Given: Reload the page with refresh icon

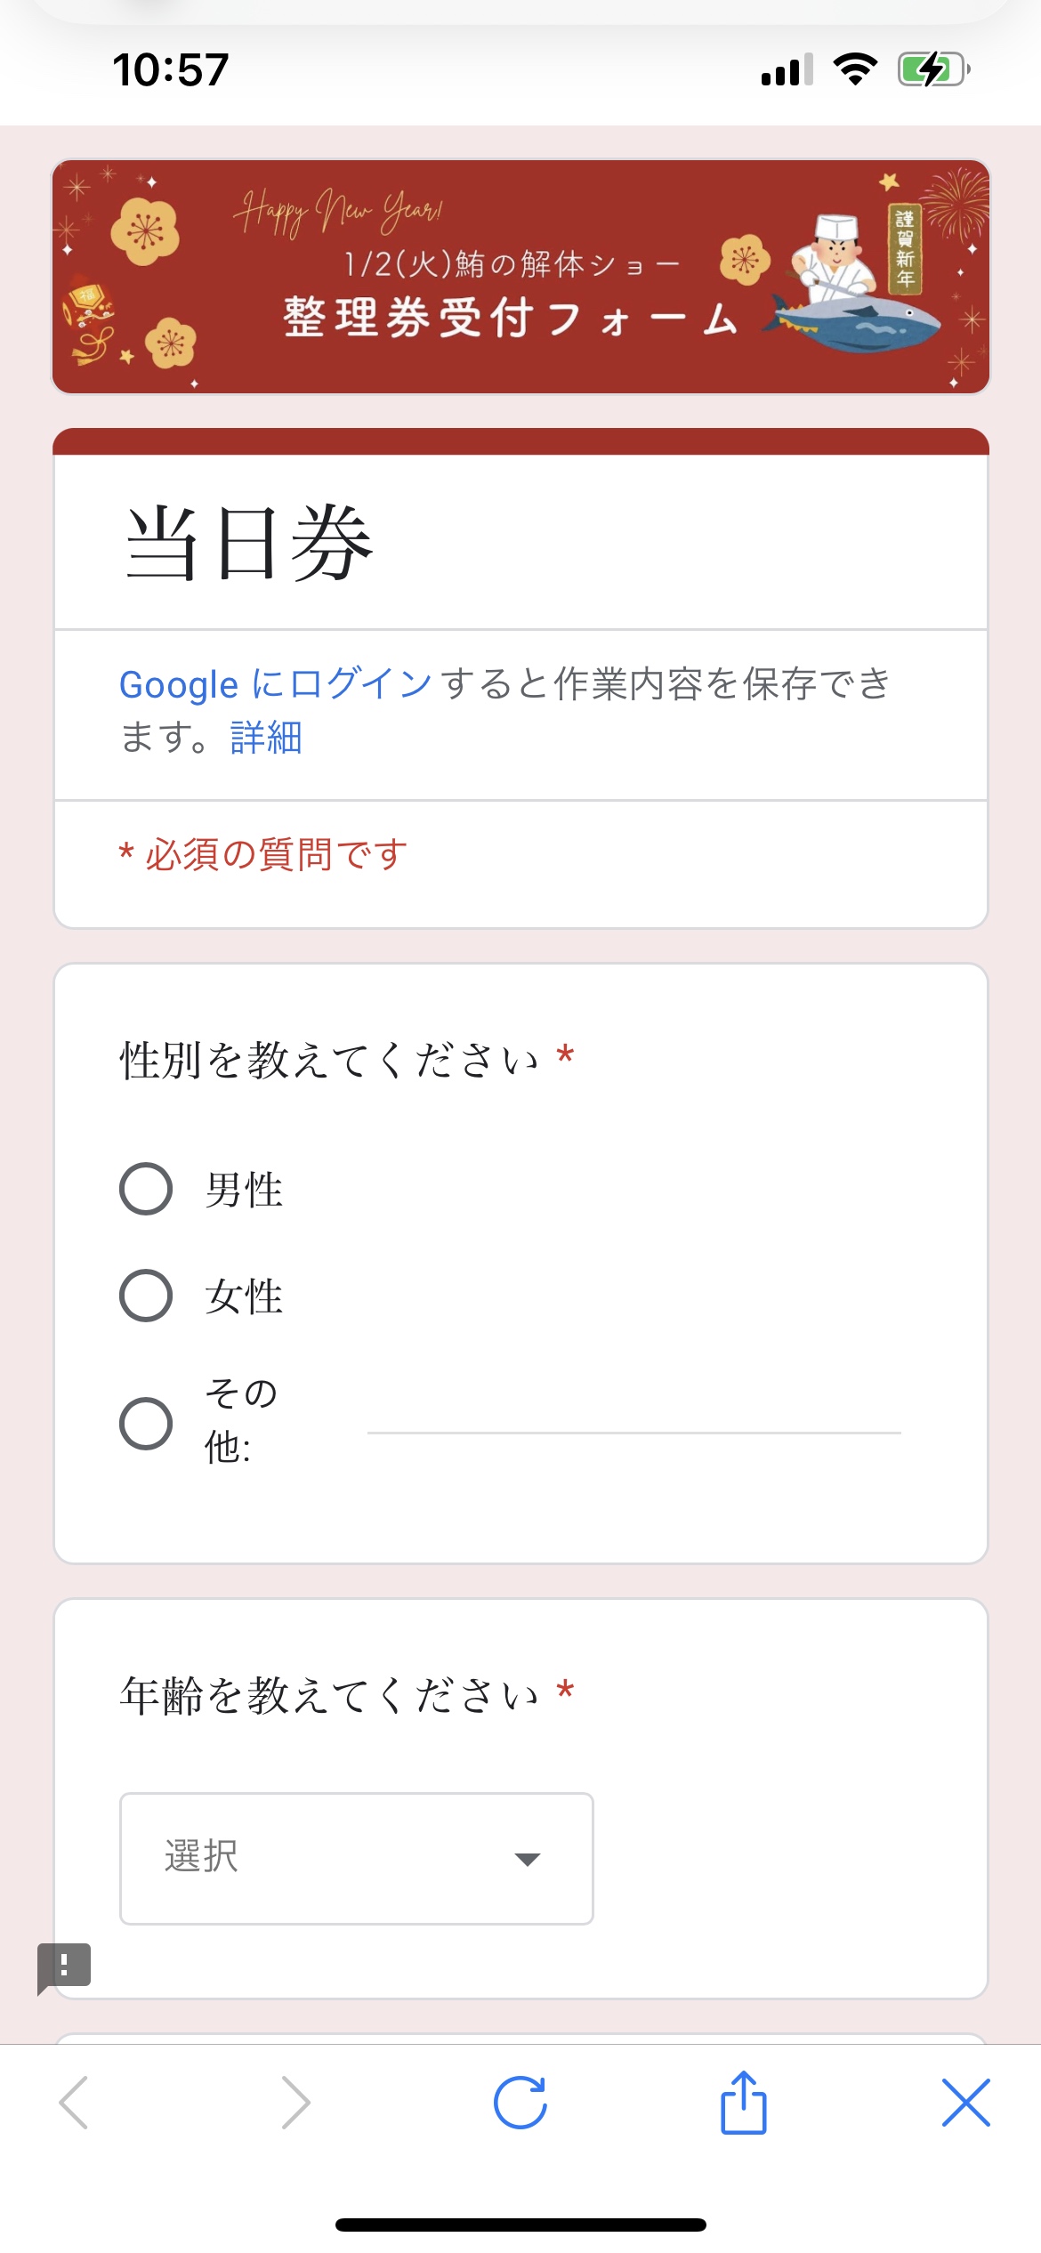Looking at the screenshot, I should tap(520, 2104).
